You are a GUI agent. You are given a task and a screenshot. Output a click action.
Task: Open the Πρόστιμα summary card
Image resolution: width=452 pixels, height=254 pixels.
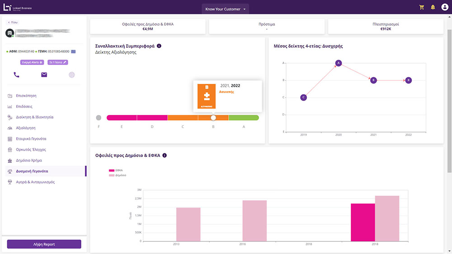click(x=267, y=27)
